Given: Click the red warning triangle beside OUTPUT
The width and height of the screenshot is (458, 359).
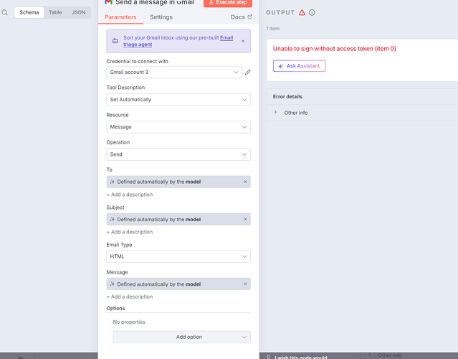Looking at the screenshot, I should tap(302, 12).
